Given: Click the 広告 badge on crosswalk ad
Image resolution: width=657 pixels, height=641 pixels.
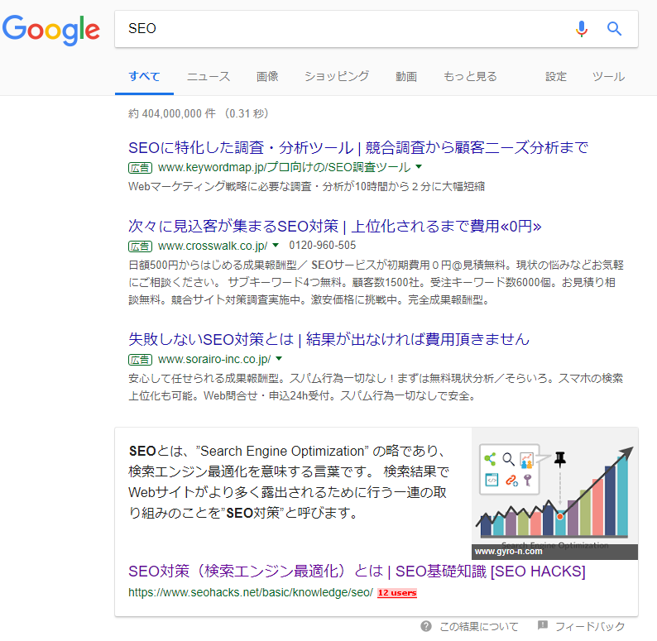Looking at the screenshot, I should coord(140,246).
